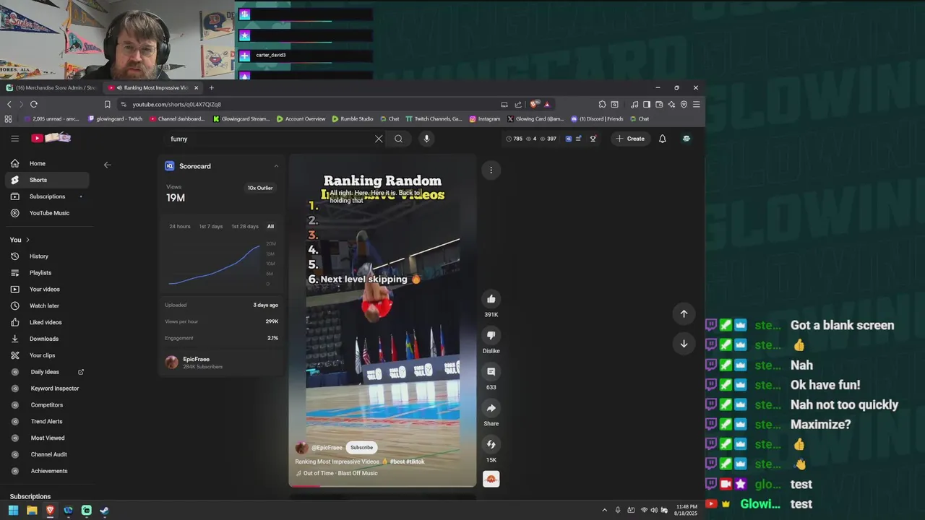Open the account avatar menu
Image resolution: width=925 pixels, height=520 pixels.
coord(686,139)
